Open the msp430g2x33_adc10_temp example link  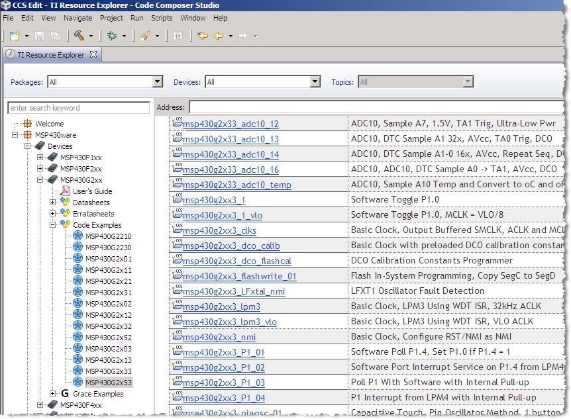coord(236,185)
